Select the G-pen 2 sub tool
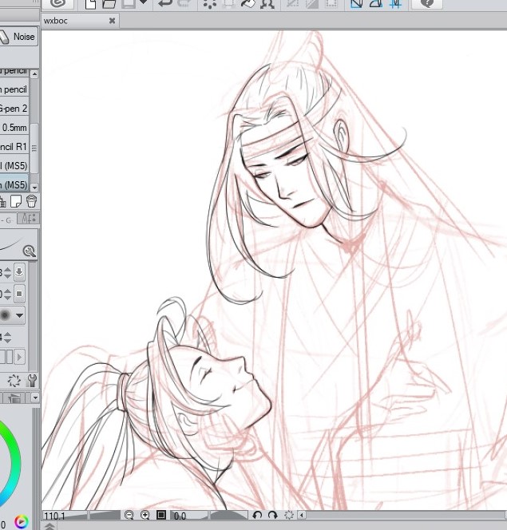This screenshot has height=530, width=507. [14, 109]
